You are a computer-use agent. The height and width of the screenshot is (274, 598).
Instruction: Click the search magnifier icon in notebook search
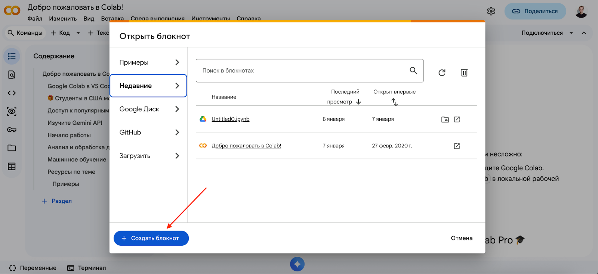[x=413, y=71]
